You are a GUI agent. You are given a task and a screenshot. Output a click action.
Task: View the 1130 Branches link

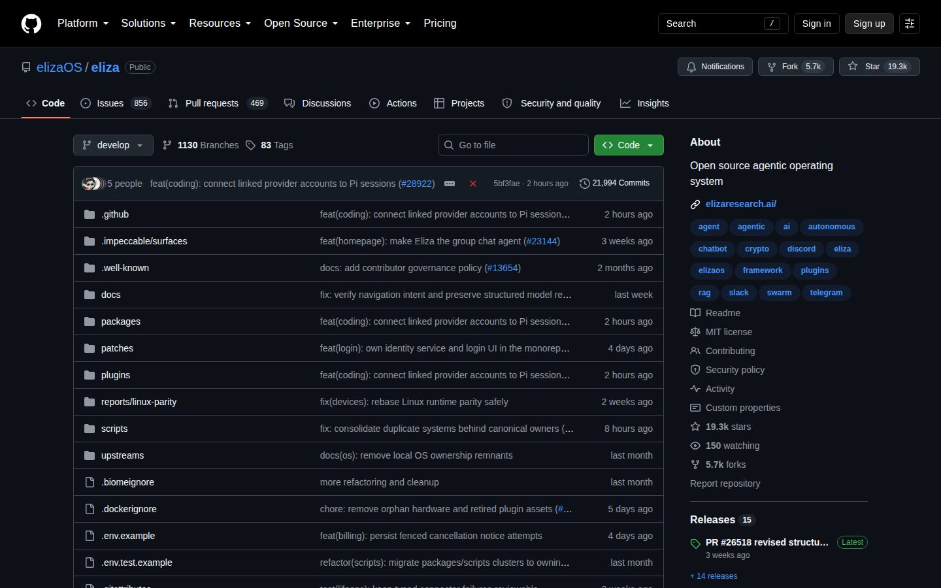click(x=201, y=145)
